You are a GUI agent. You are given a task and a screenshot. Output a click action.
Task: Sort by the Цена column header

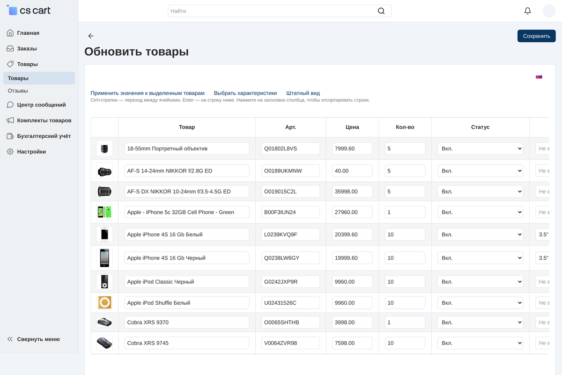tap(352, 127)
